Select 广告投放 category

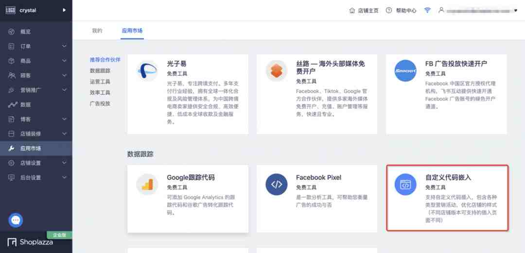(100, 104)
